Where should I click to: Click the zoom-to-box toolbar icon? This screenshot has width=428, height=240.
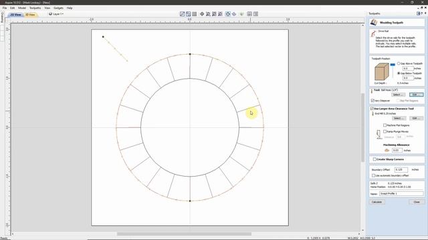(208, 14)
